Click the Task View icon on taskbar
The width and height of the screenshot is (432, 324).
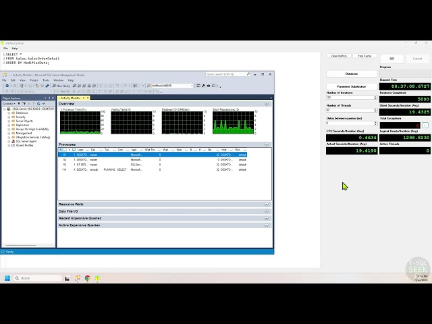(67, 278)
